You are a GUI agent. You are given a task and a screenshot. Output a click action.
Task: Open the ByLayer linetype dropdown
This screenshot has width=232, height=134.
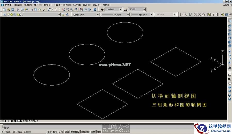click(x=128, y=15)
